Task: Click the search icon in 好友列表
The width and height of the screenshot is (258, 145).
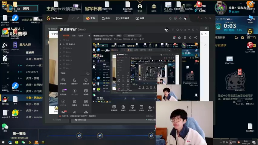Action: click(x=255, y=37)
